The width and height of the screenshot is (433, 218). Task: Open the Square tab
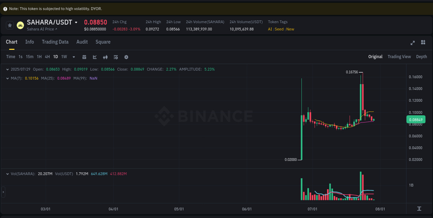[x=103, y=42]
